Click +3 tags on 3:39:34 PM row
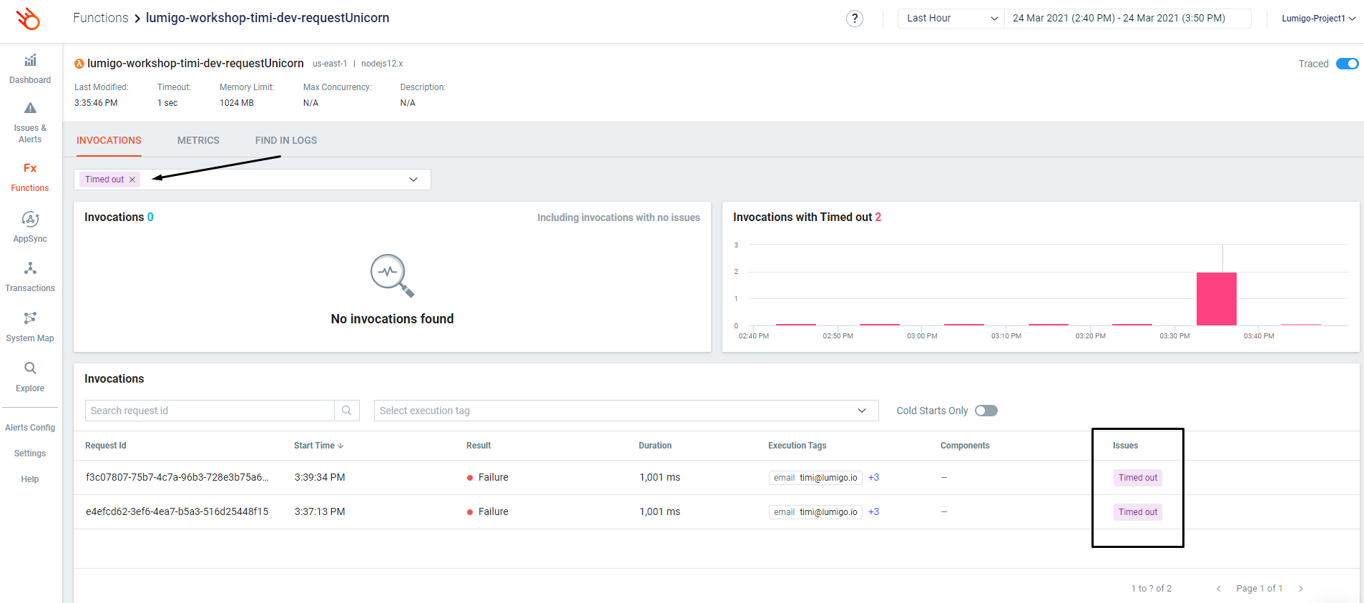The width and height of the screenshot is (1364, 603). (x=873, y=477)
